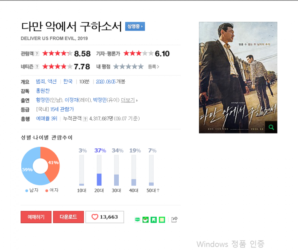The height and width of the screenshot is (250, 298).
Task: Select the 20대 age bar
Action: point(99,170)
